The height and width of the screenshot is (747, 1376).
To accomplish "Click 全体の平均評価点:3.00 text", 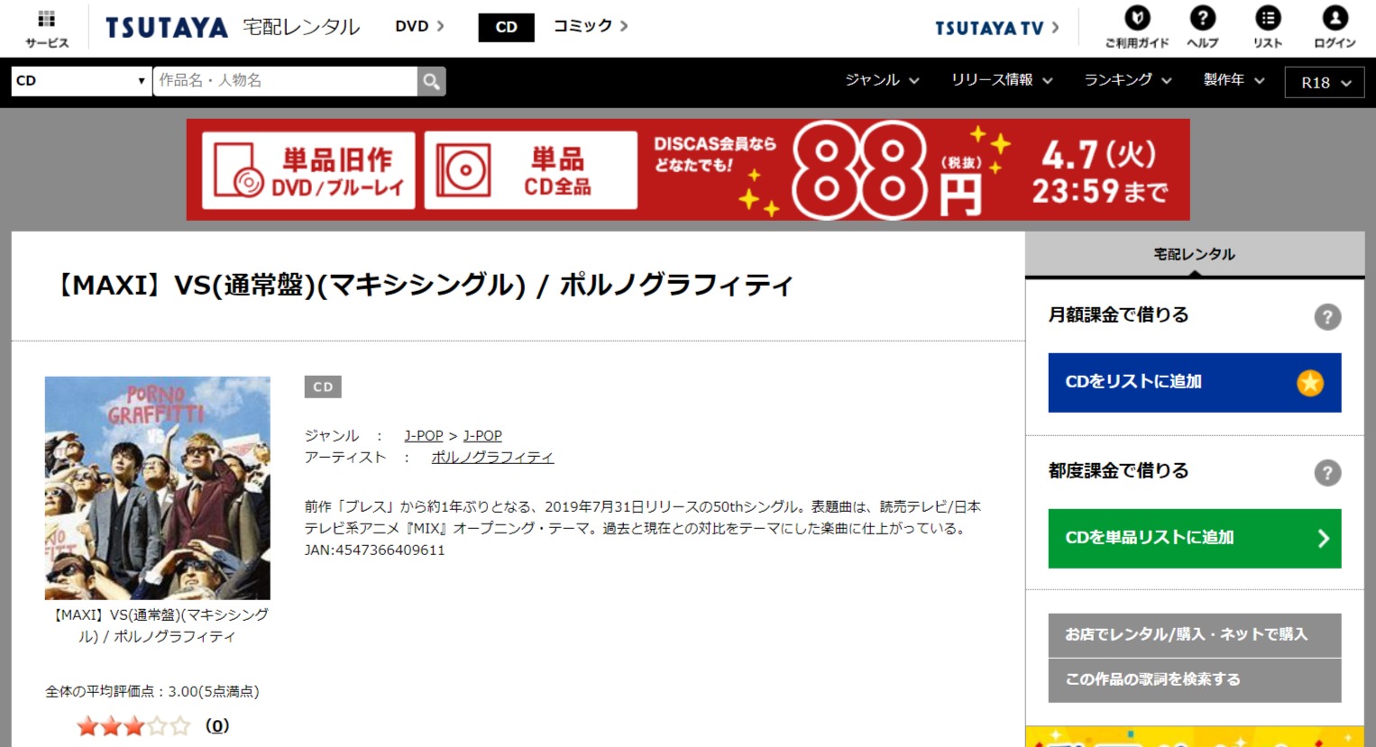I will coord(152,692).
